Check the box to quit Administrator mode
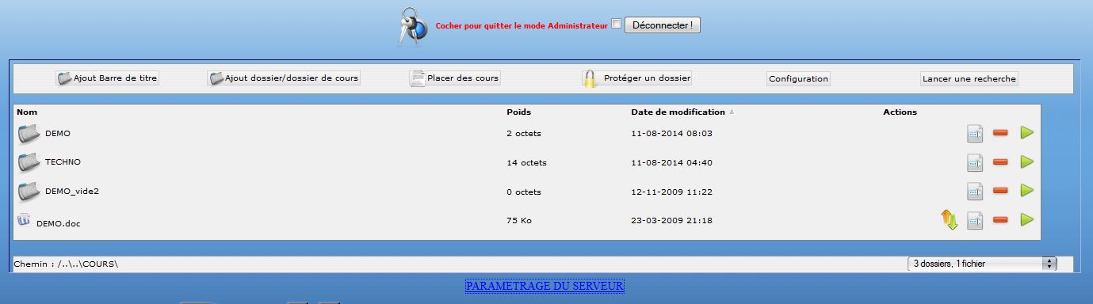Image resolution: width=1093 pixels, height=304 pixels. [x=617, y=25]
